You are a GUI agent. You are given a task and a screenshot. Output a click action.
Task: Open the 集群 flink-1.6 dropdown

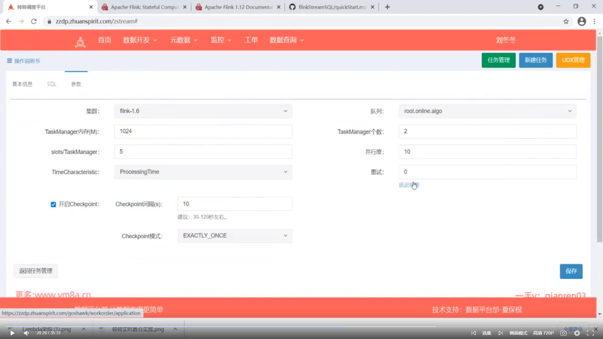click(203, 111)
